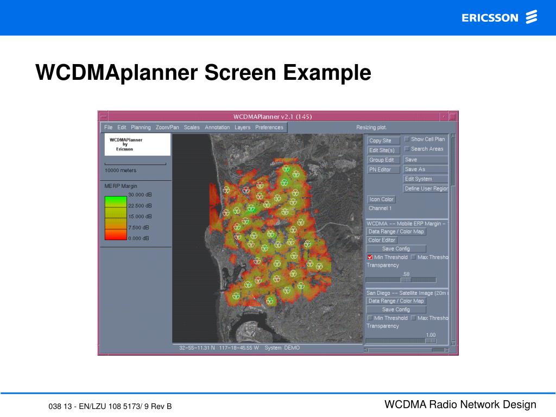Click the WCDMA transparency slider at .58
Viewport: 556px width, 417px height.
pos(406,280)
